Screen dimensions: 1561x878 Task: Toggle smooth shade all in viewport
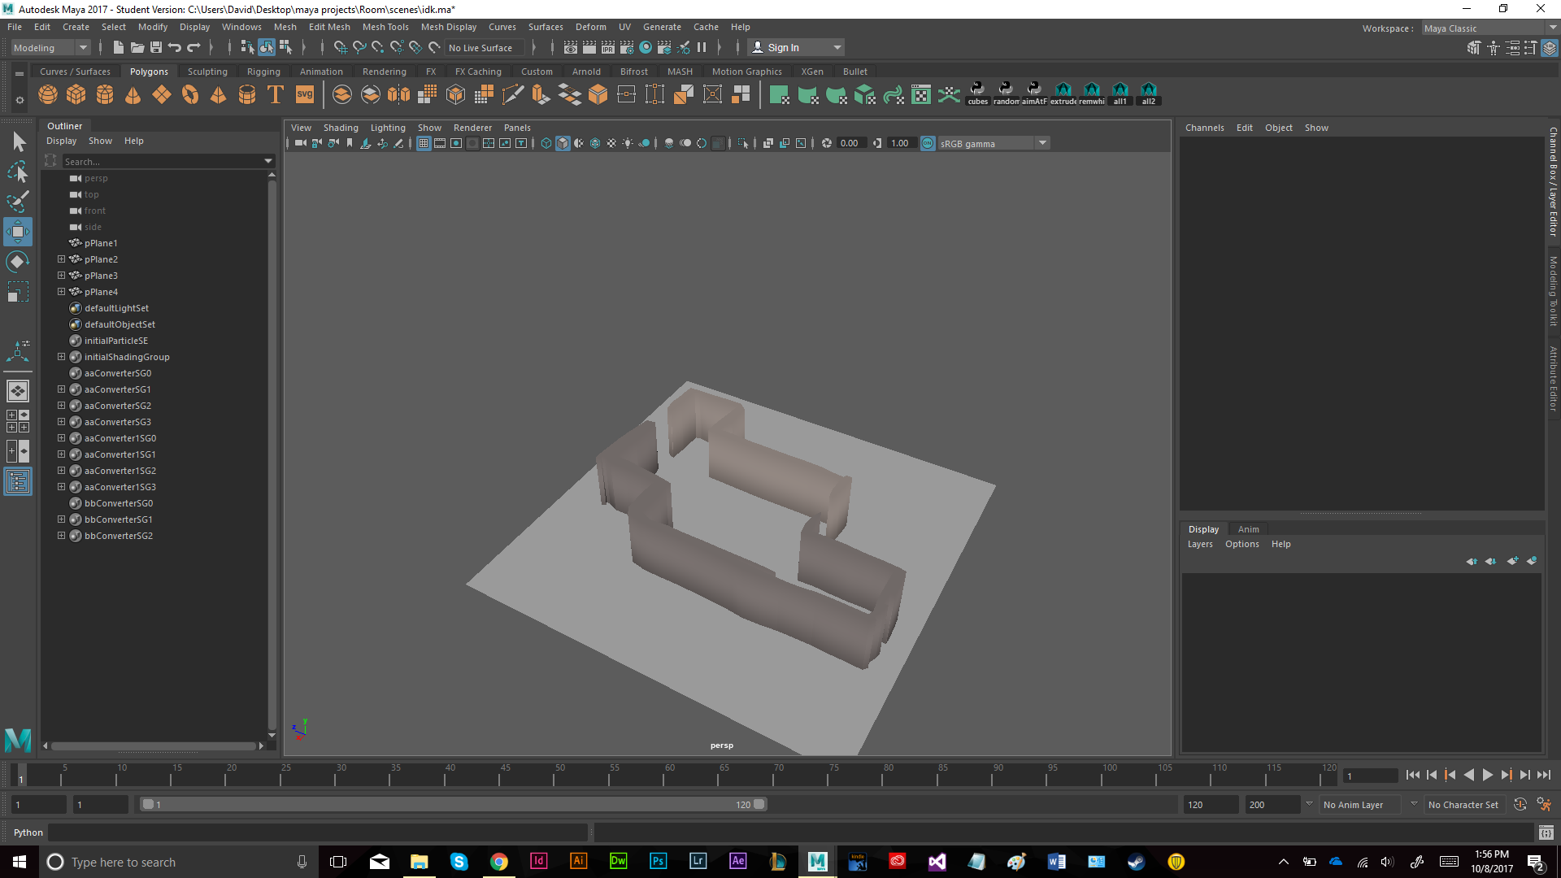click(563, 144)
